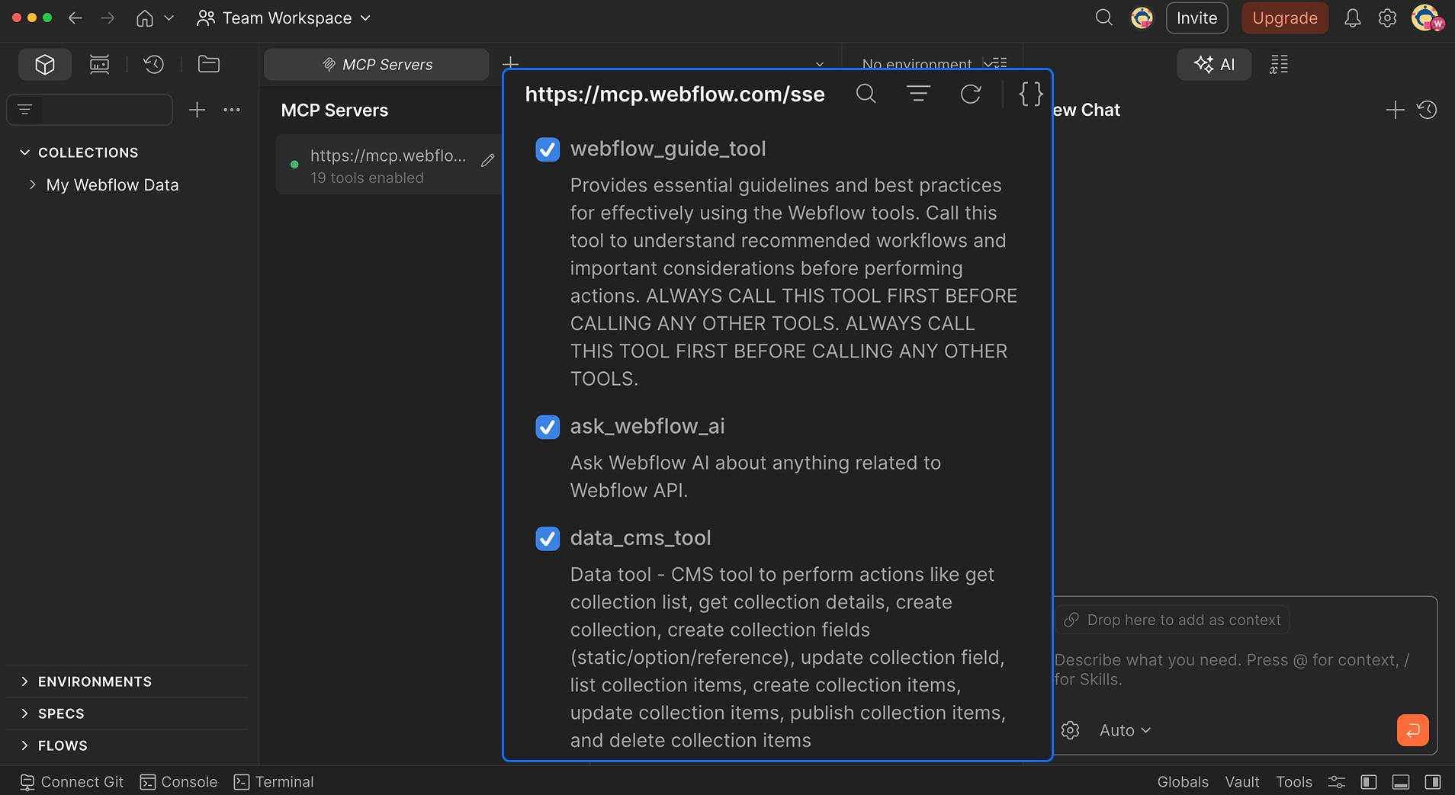The width and height of the screenshot is (1455, 795).
Task: Edit the webflow server with pencil
Action: click(x=488, y=160)
